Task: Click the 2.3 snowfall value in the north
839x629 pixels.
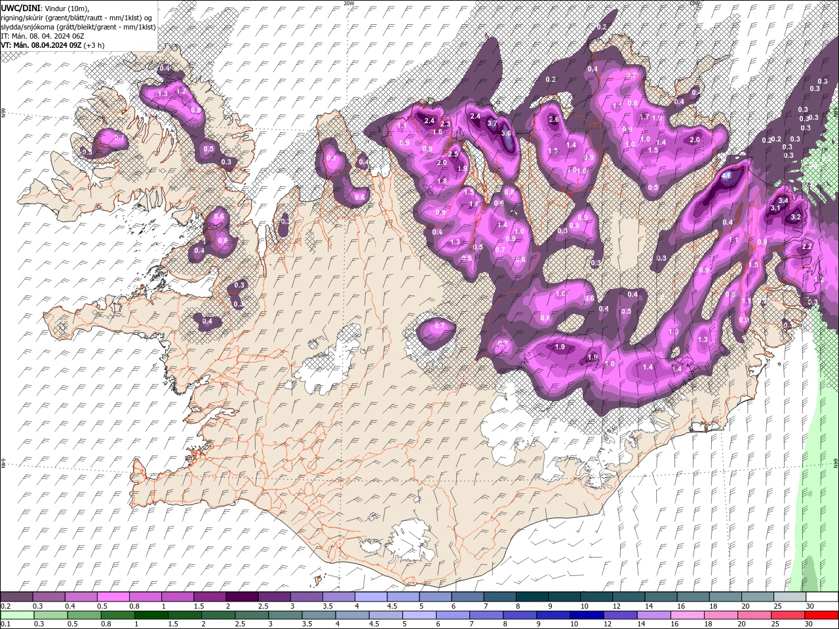Action: tap(445, 124)
